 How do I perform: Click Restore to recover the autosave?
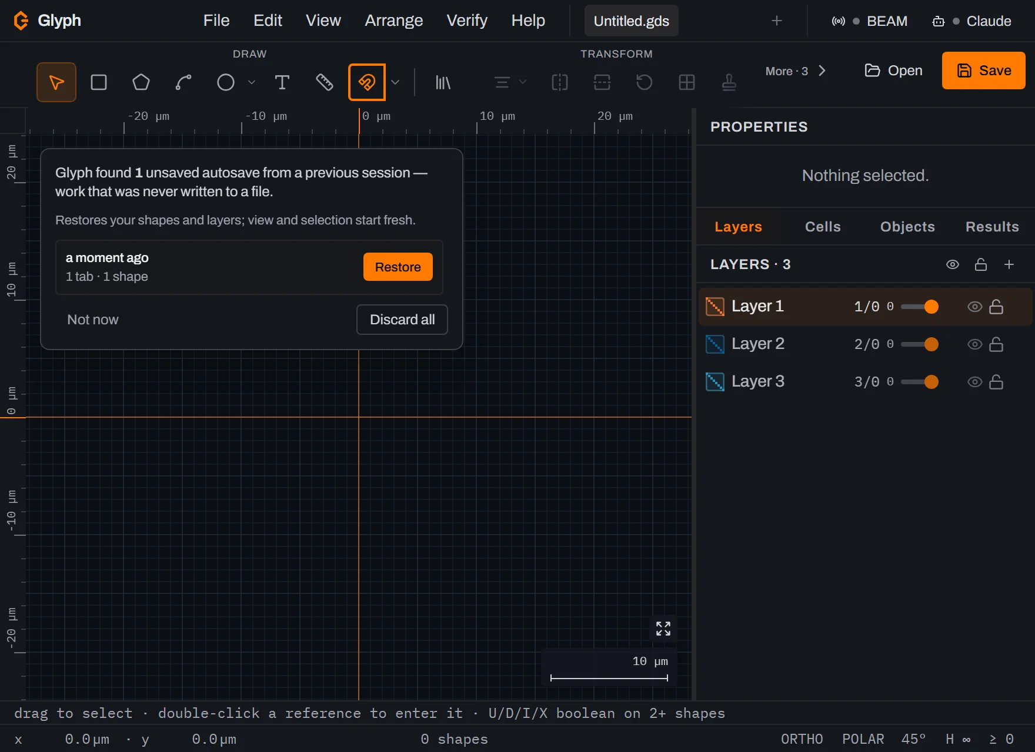[398, 267]
